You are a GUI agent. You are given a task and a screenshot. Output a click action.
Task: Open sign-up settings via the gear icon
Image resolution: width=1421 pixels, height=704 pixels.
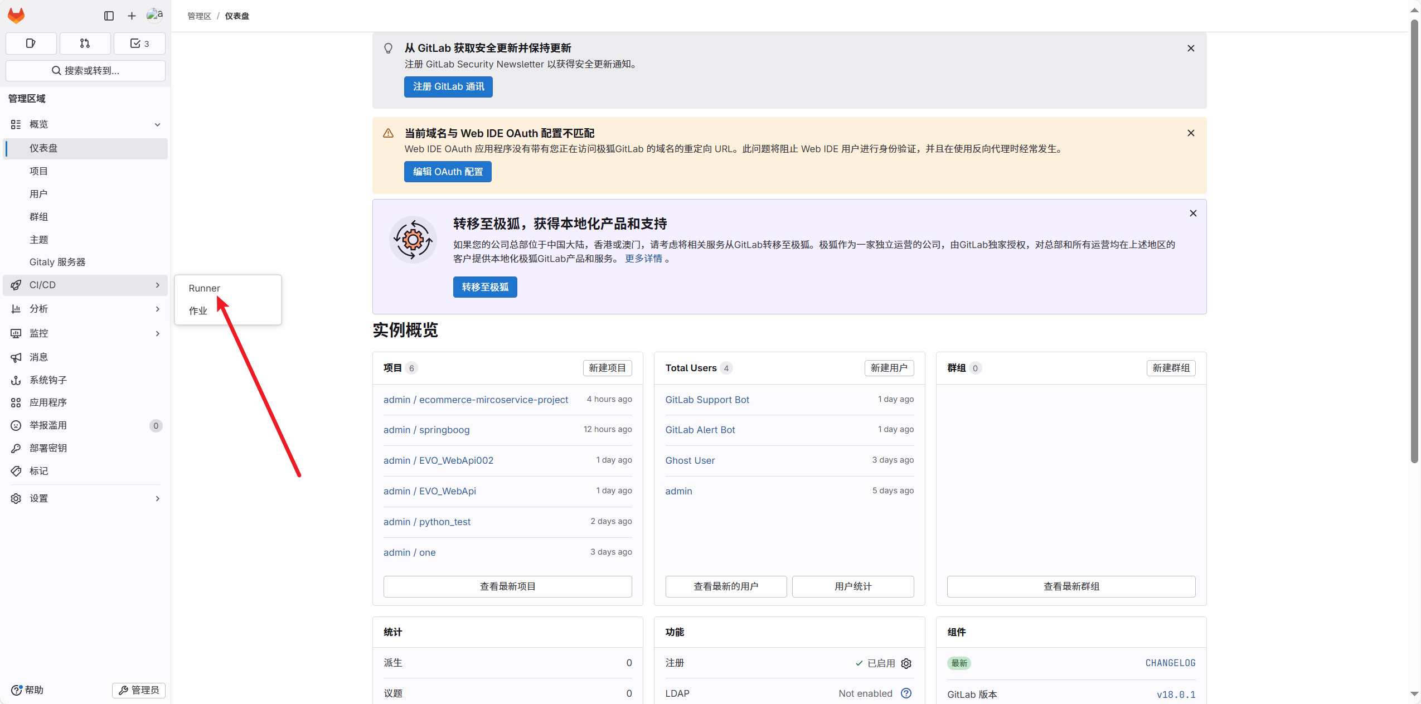tap(906, 663)
